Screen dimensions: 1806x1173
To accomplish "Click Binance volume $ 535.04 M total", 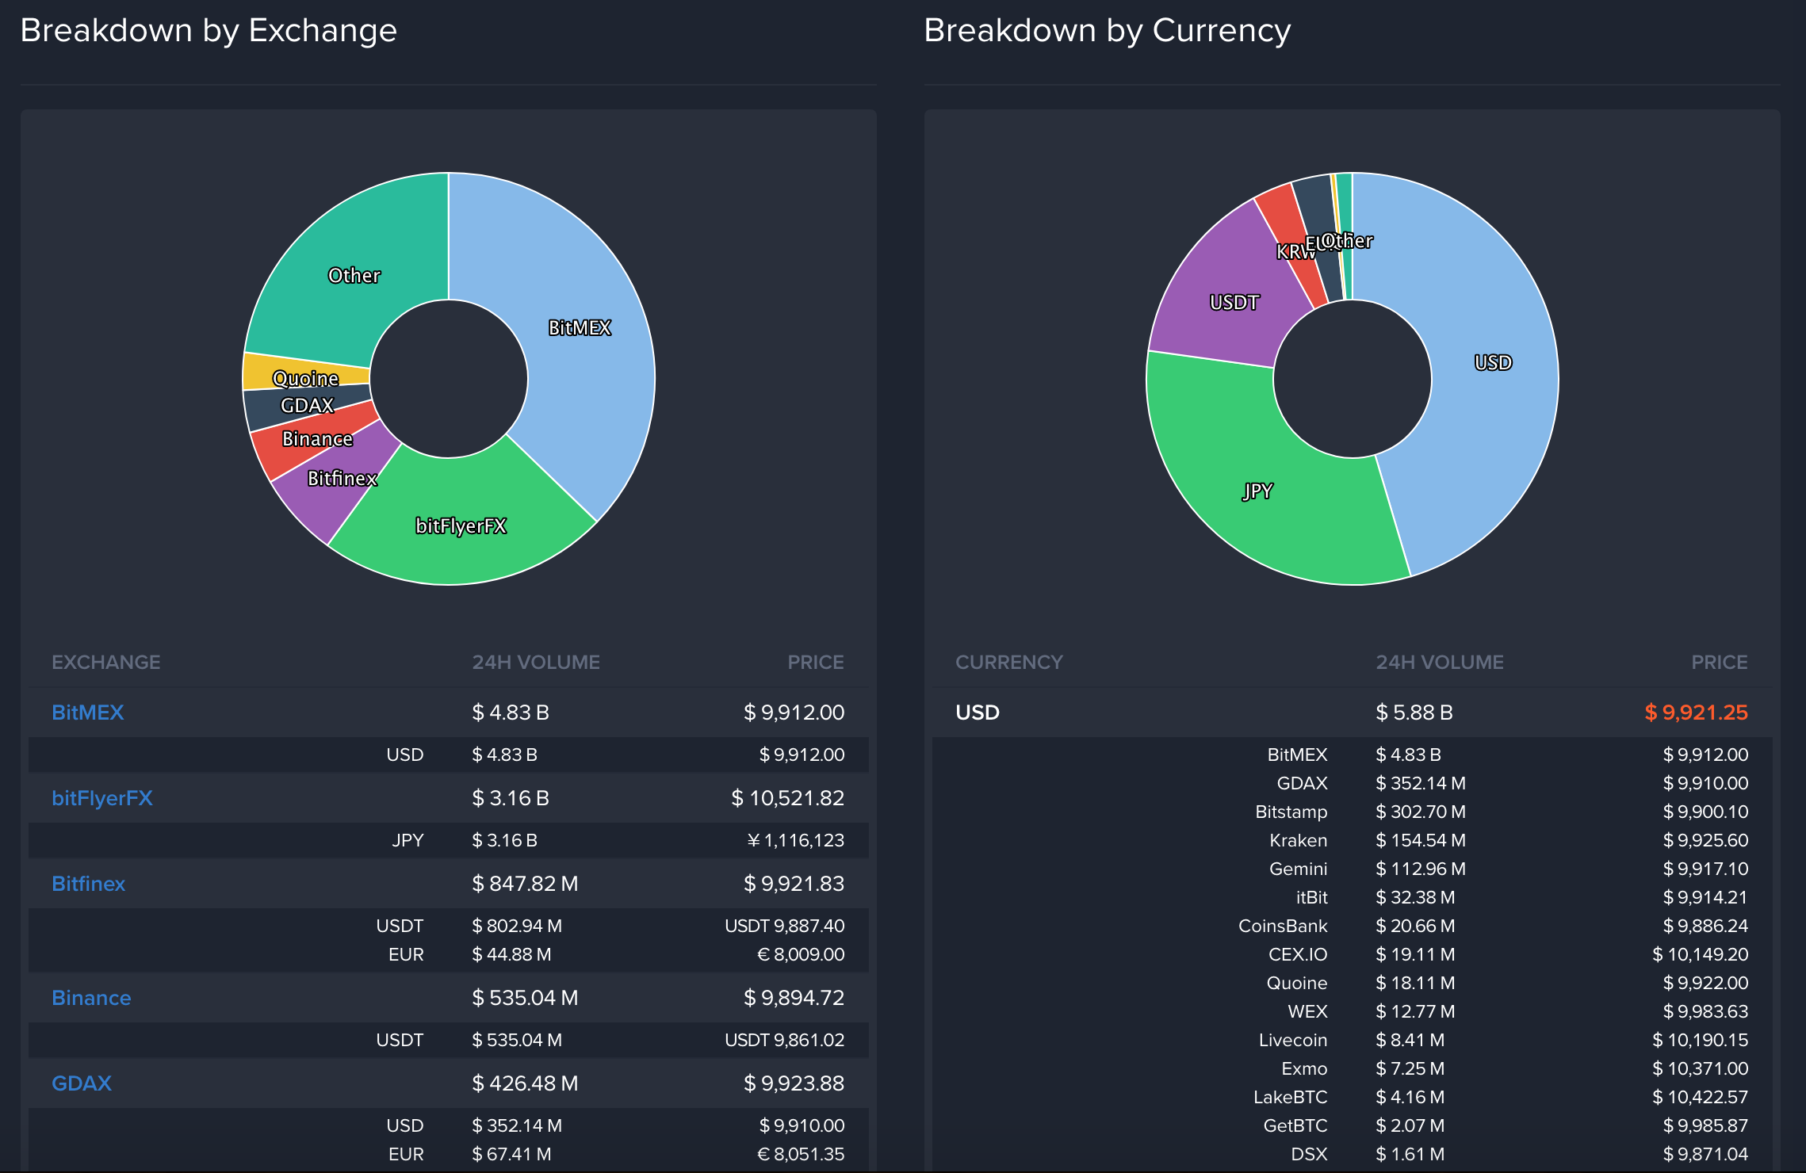I will click(x=525, y=998).
